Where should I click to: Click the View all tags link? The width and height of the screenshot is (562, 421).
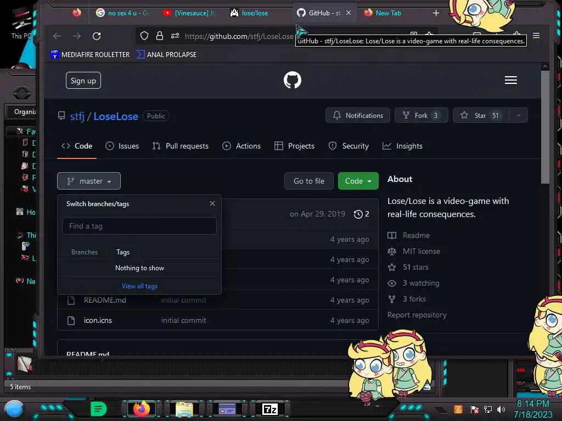pos(139,286)
